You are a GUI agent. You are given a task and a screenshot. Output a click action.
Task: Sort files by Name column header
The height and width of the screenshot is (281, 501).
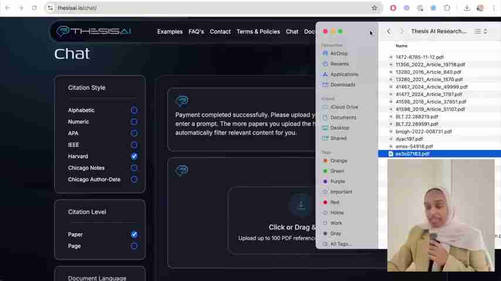(x=402, y=46)
